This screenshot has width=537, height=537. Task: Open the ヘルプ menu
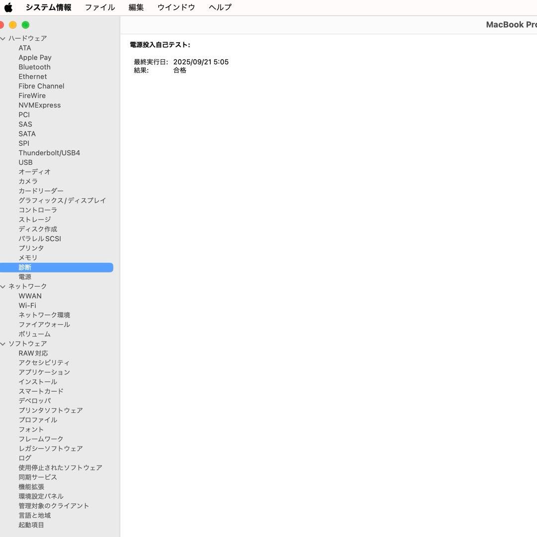coord(220,7)
